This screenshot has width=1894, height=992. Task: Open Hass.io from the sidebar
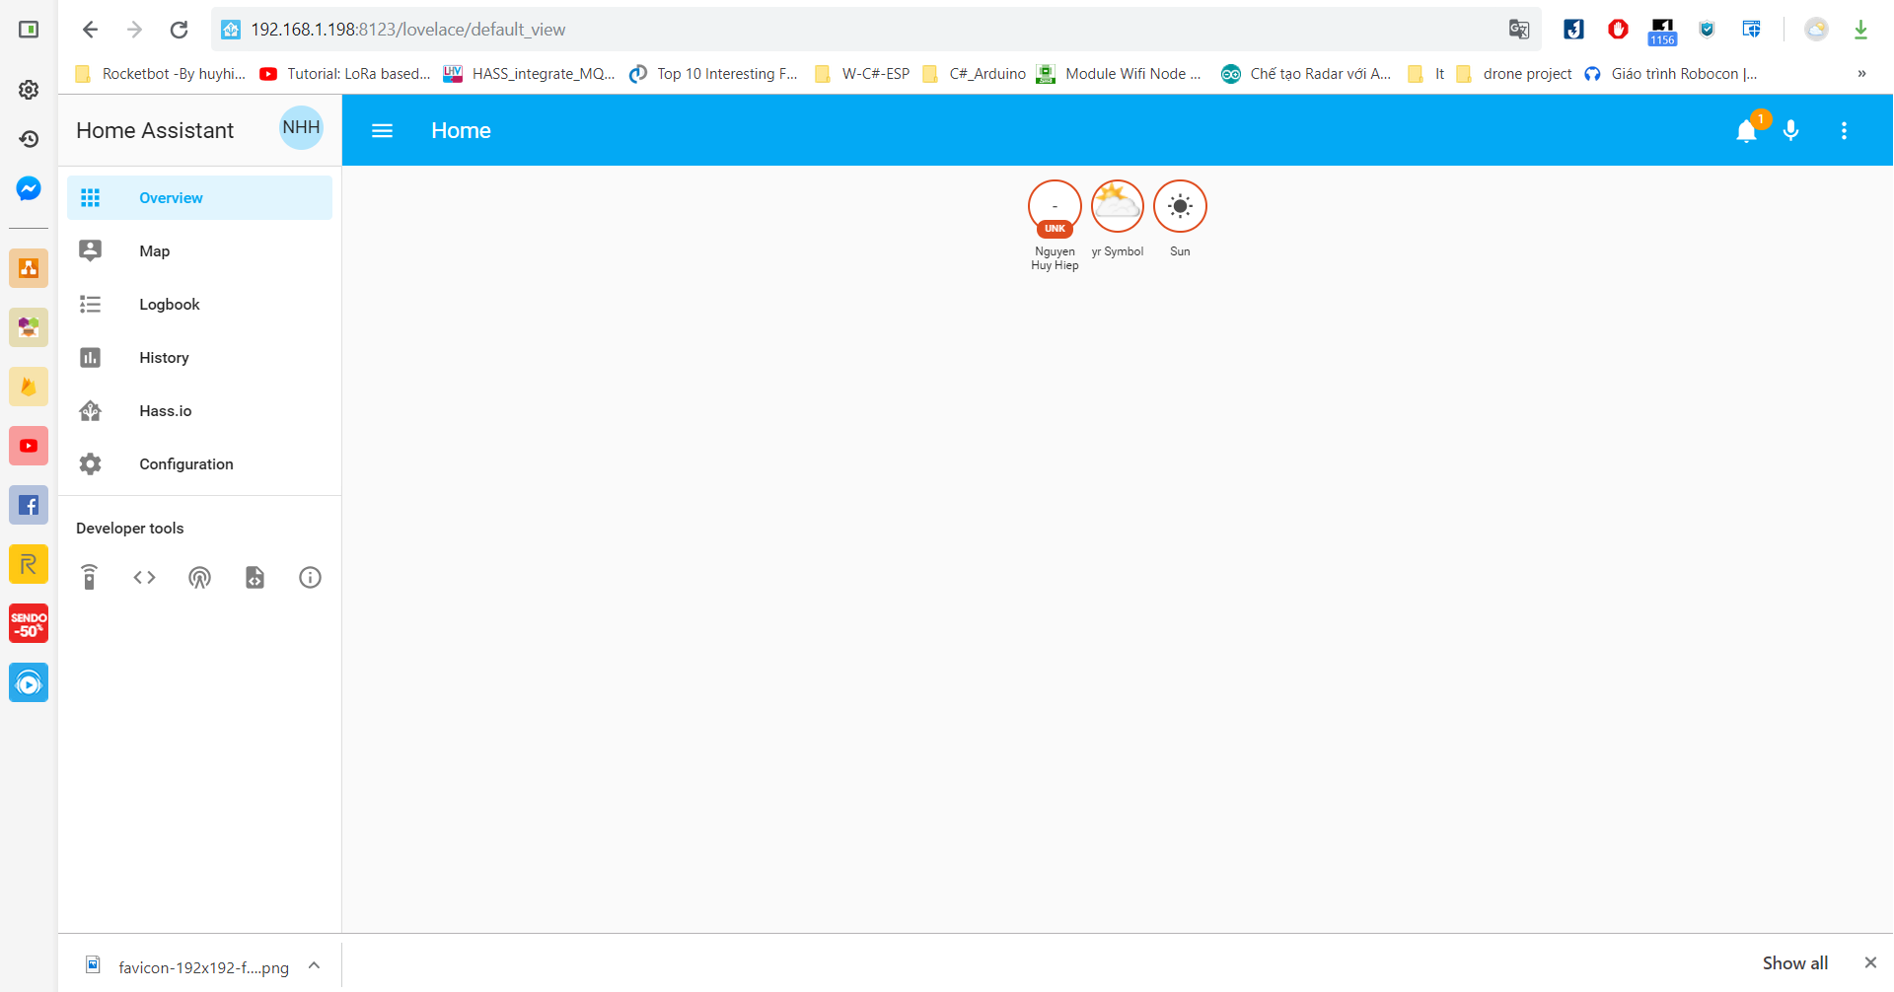click(x=199, y=411)
